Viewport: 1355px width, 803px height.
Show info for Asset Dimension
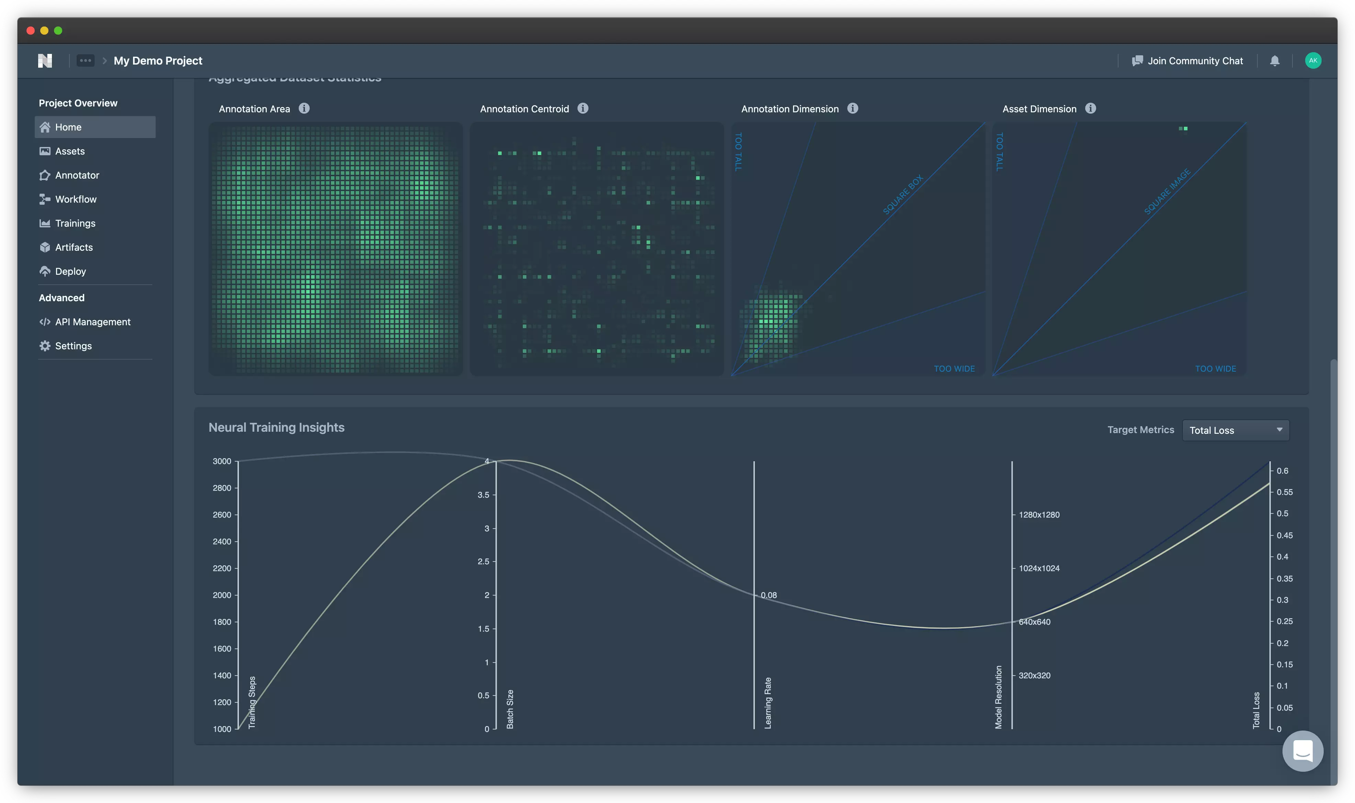tap(1090, 108)
